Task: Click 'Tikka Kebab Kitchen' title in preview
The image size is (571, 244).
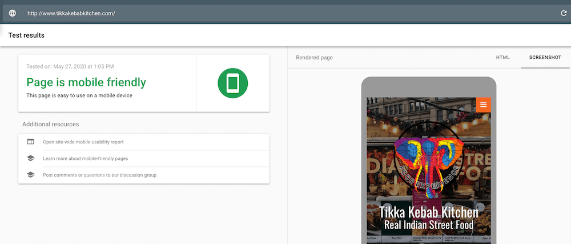Action: click(429, 212)
